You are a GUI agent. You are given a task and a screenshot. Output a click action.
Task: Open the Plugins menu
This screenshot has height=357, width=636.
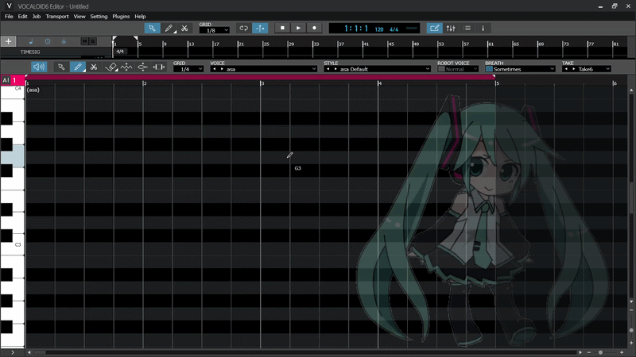[x=121, y=16]
